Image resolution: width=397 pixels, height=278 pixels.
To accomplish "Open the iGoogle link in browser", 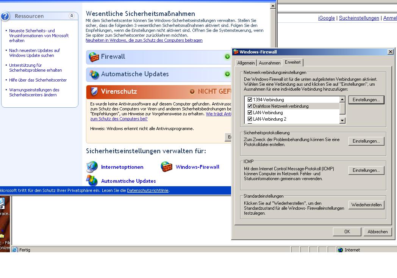I will pos(327,18).
